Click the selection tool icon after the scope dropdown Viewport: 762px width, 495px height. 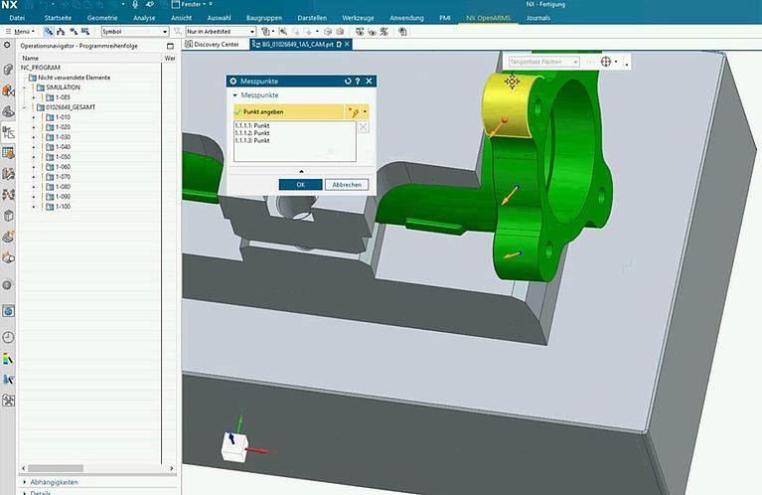tap(266, 32)
